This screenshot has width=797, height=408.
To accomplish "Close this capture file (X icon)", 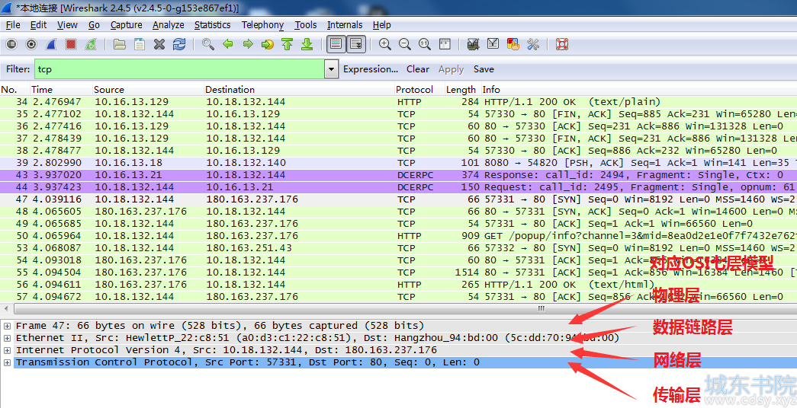I will point(159,45).
